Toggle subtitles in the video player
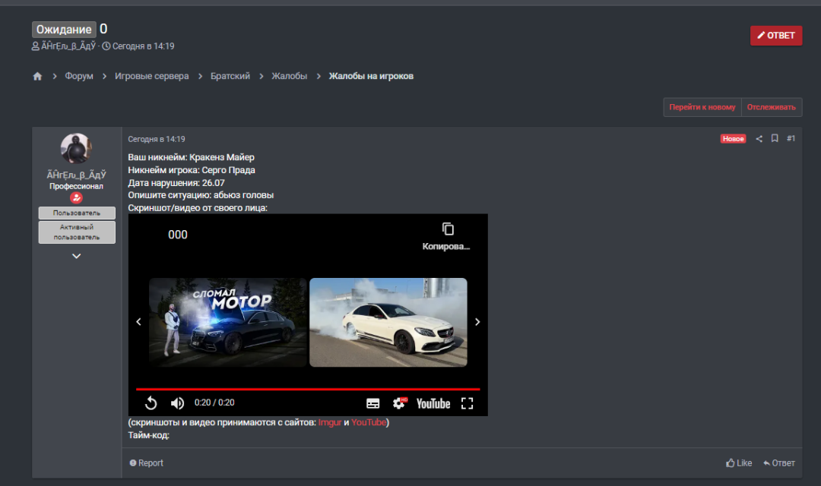 (372, 403)
